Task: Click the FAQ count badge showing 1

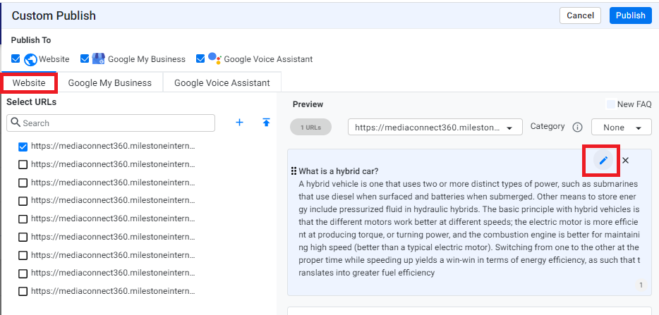Action: pos(641,285)
